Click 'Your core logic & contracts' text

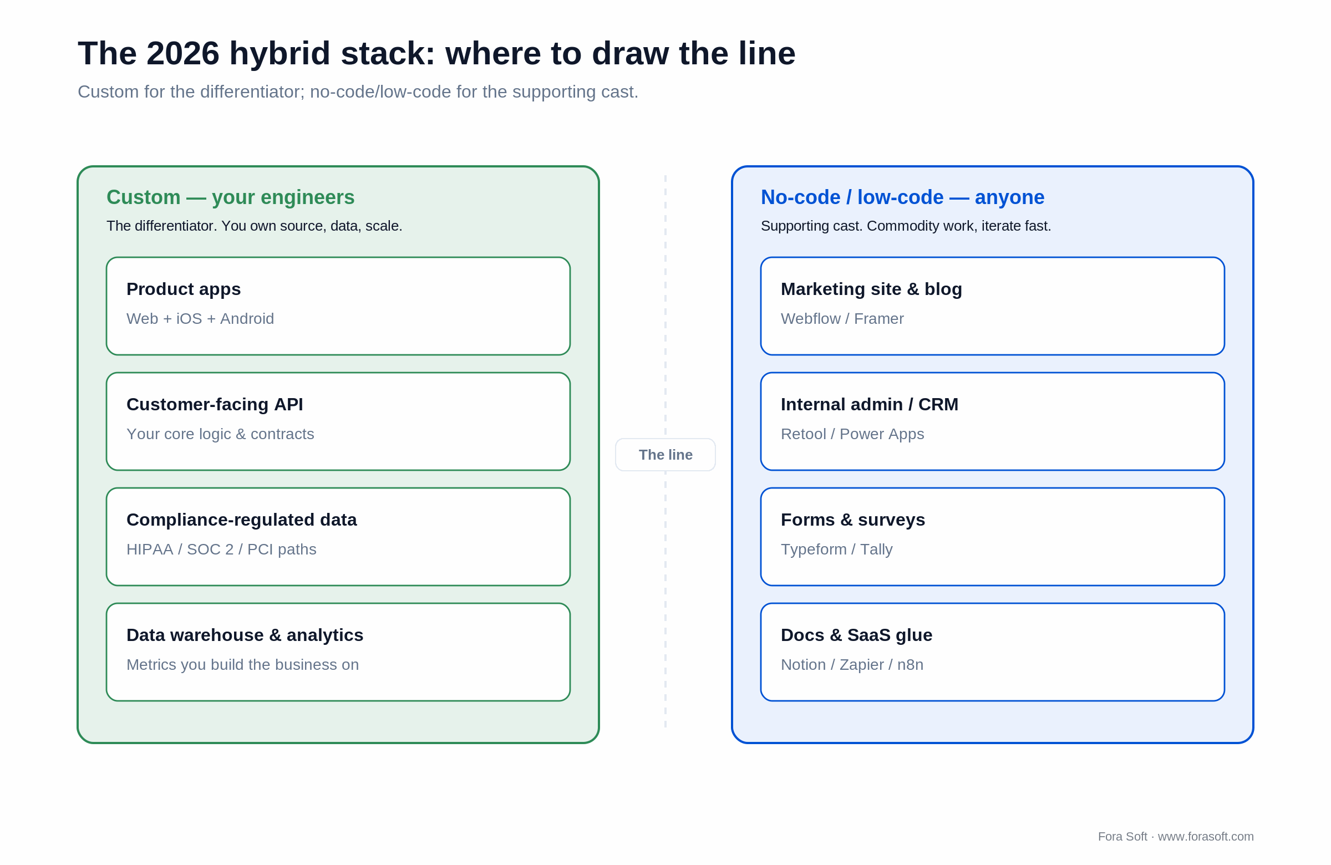[x=220, y=434]
